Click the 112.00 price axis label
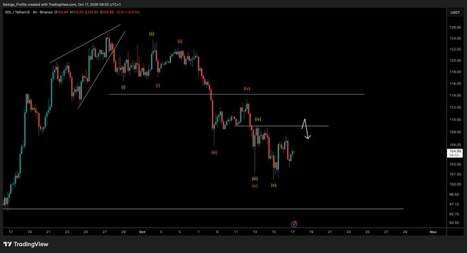This screenshot has width=467, height=253. tap(455, 107)
